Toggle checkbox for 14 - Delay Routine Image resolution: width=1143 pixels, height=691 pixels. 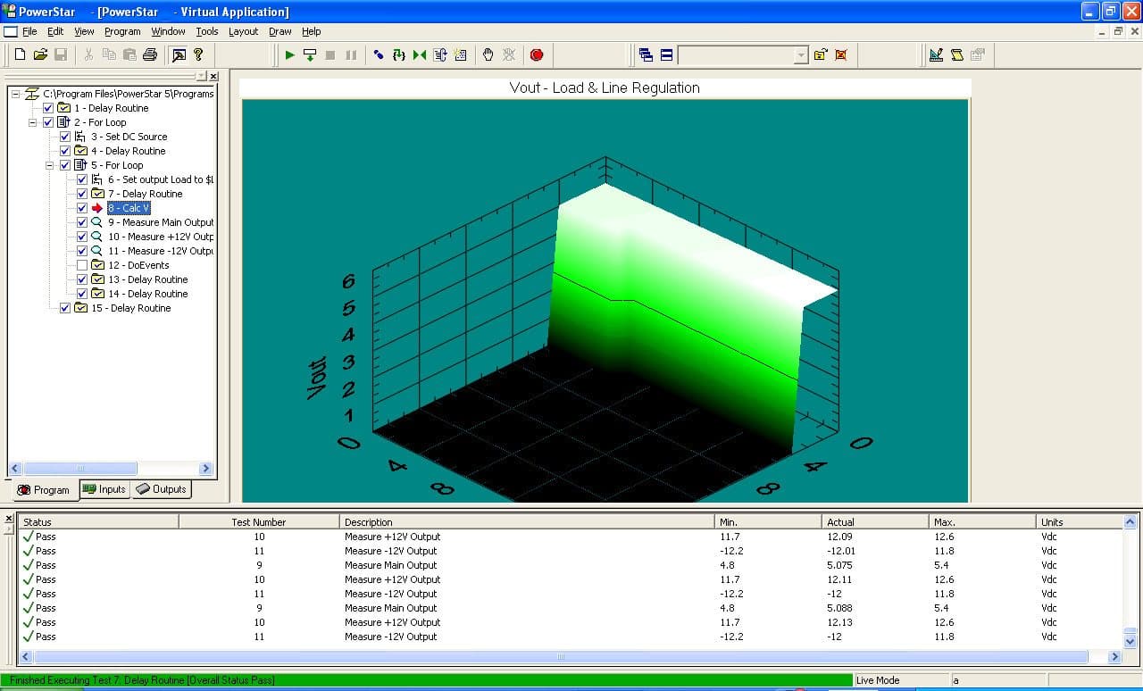[82, 294]
